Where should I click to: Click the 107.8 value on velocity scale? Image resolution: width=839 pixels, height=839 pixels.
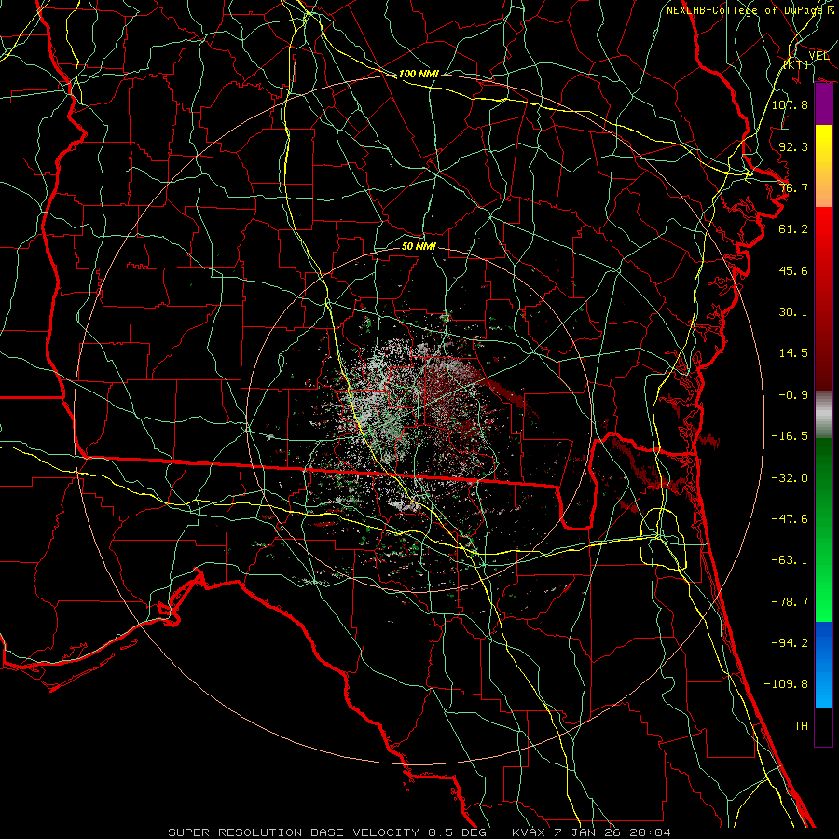(790, 104)
